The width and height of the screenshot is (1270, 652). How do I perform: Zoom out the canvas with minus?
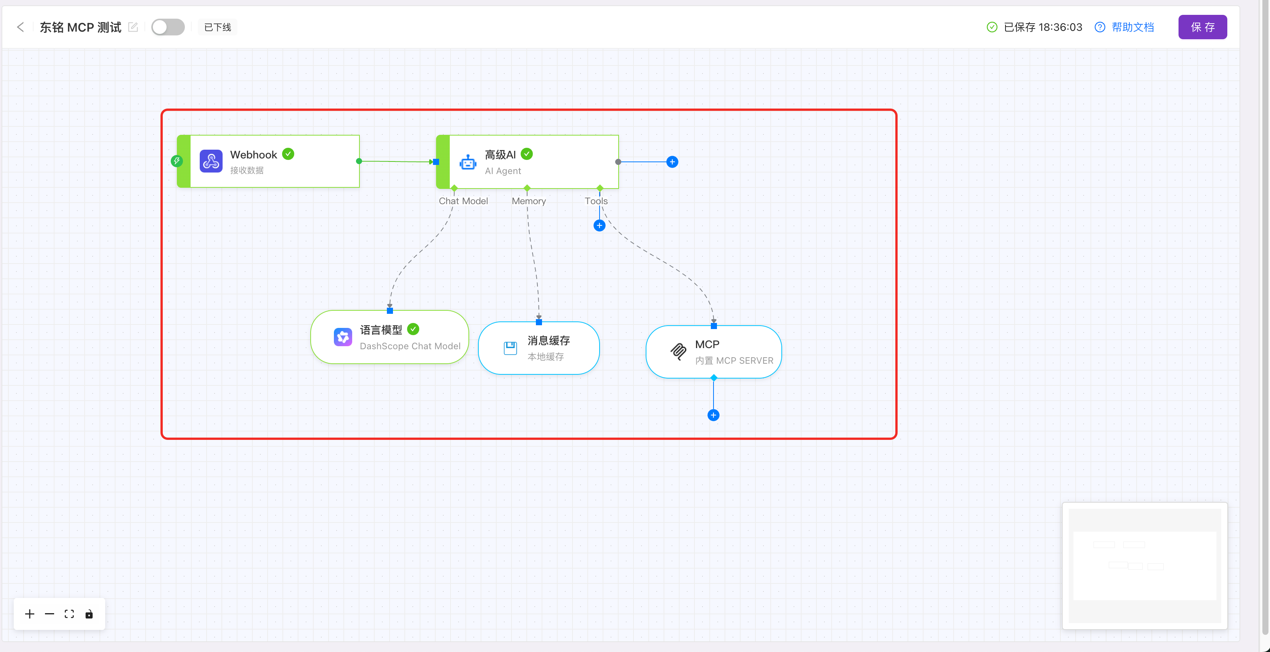[49, 614]
